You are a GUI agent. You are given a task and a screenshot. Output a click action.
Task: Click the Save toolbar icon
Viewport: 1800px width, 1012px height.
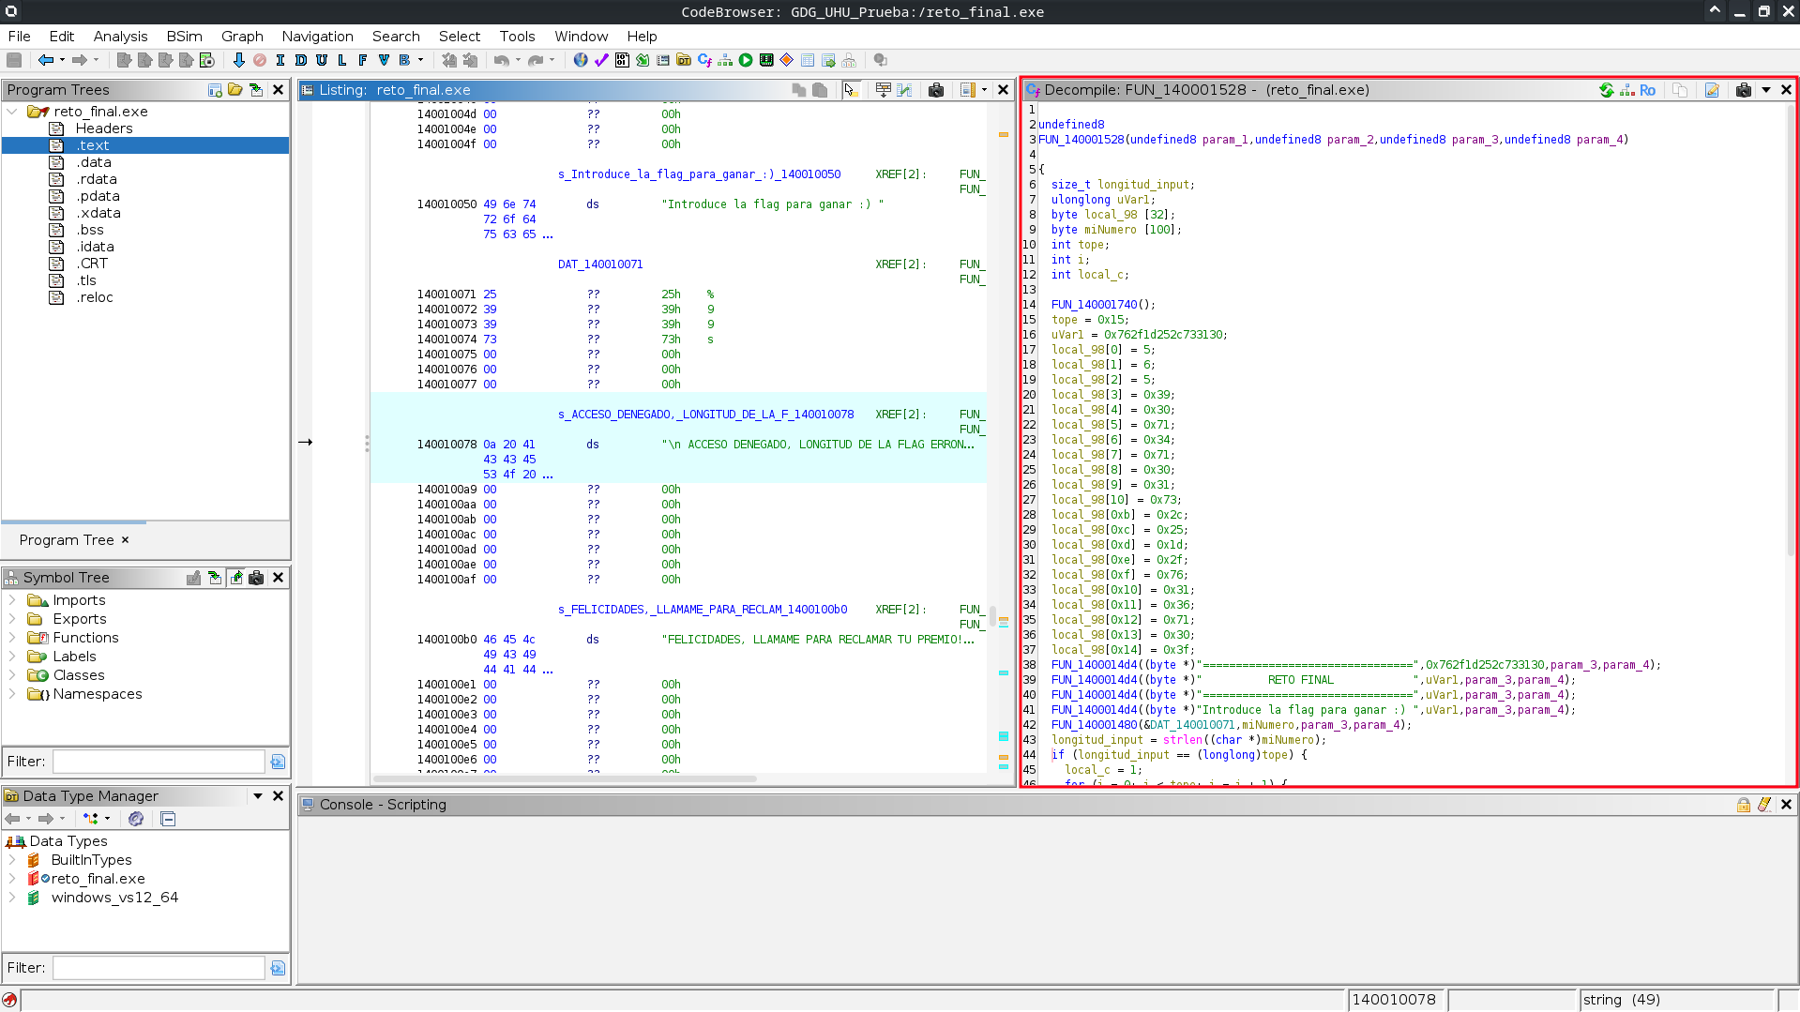point(14,60)
